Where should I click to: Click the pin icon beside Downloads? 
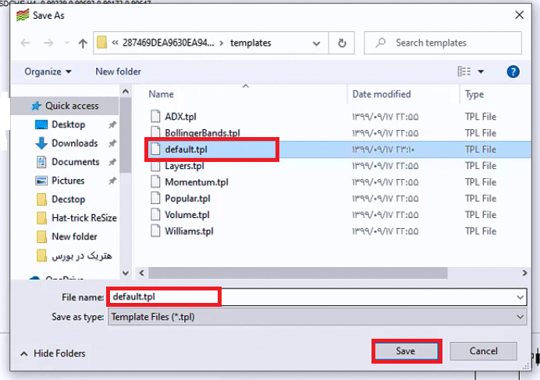pos(112,143)
